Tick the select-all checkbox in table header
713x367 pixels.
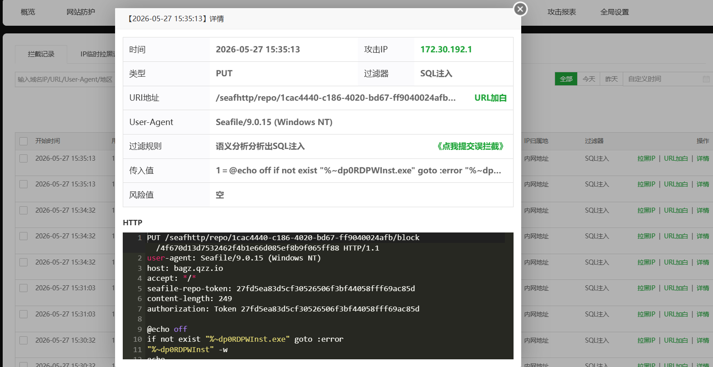coord(23,141)
